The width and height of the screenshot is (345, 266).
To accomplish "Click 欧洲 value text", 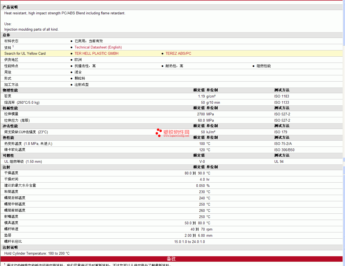I will coord(78,60).
